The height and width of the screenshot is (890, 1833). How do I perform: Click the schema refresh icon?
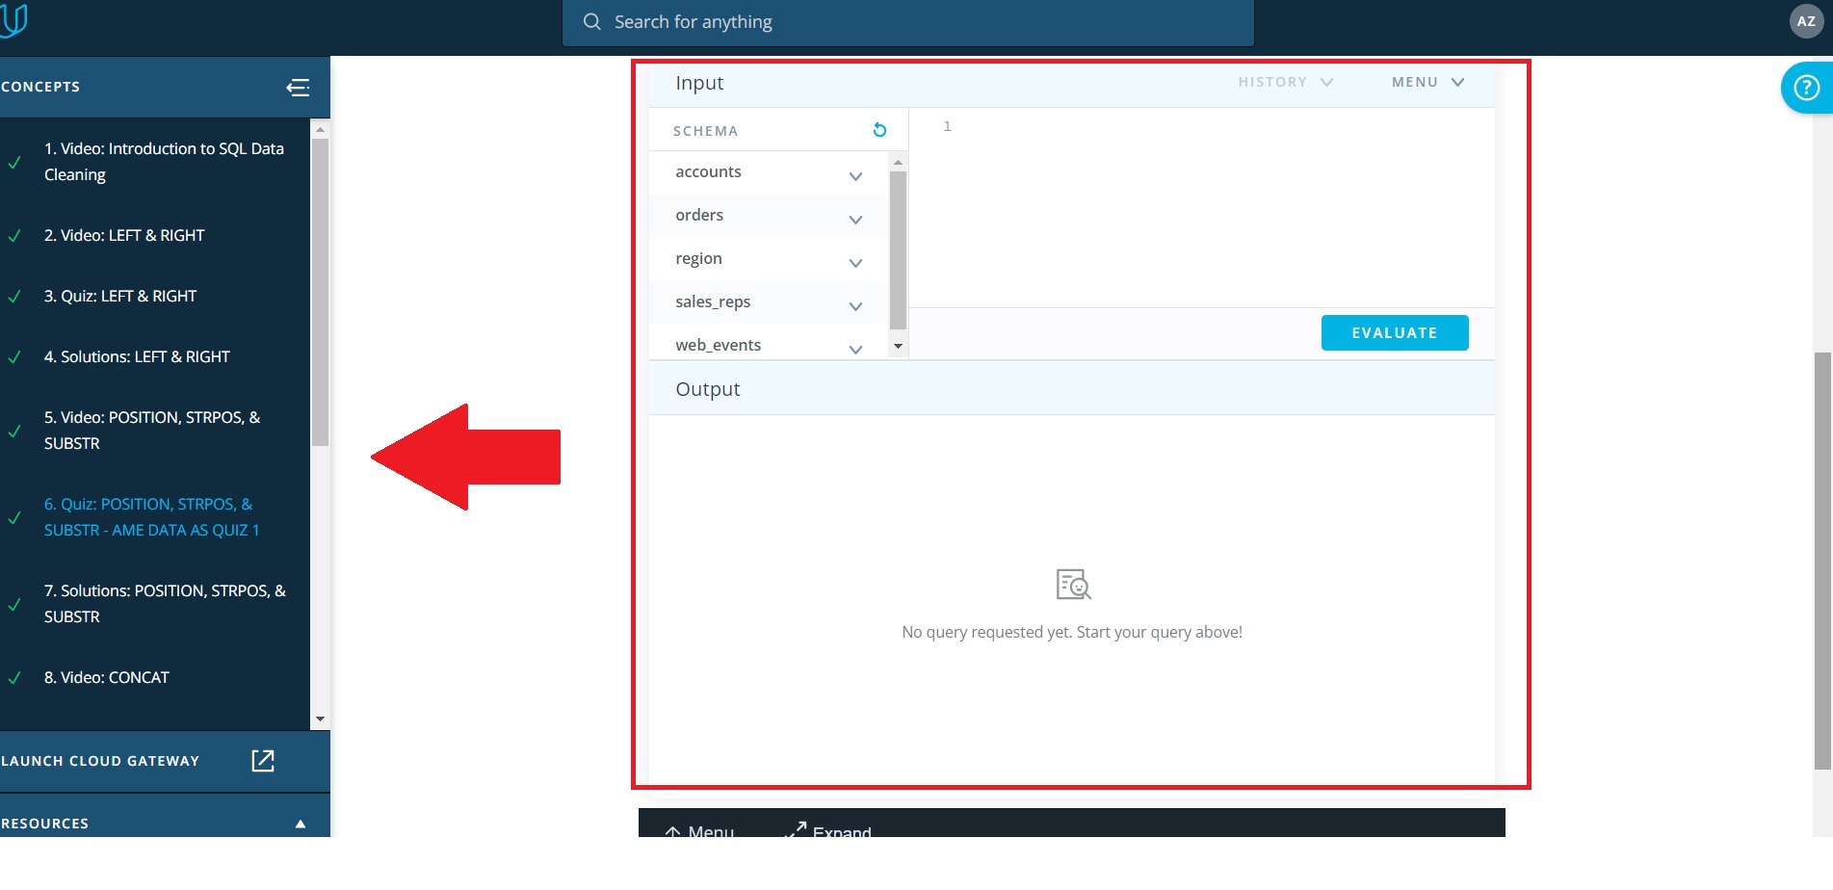tap(877, 129)
